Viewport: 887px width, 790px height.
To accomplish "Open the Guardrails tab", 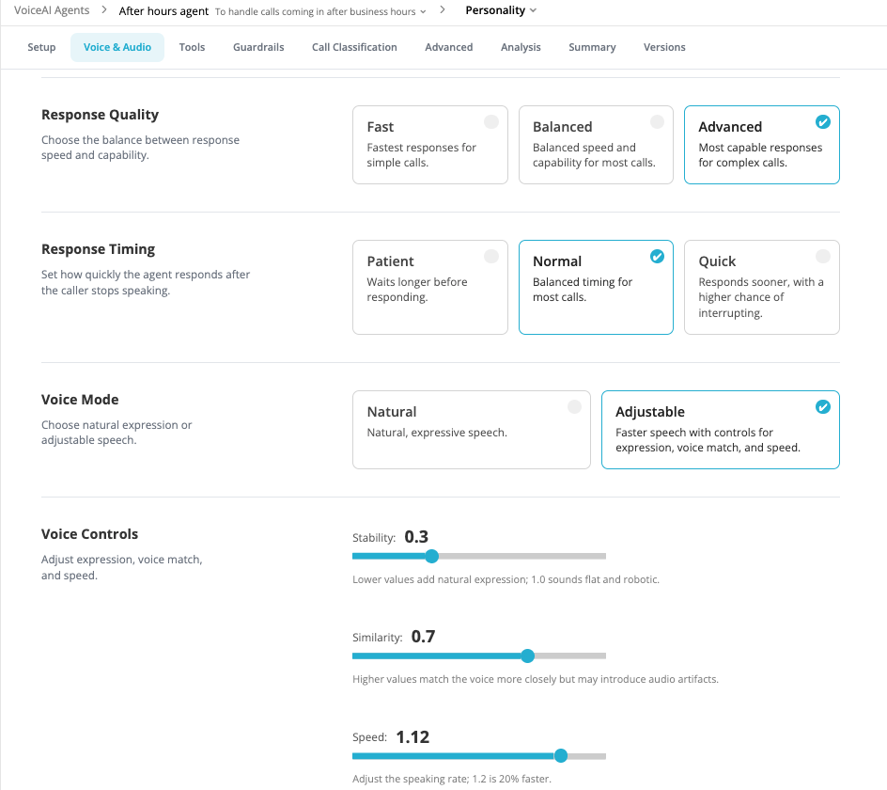I will pyautogui.click(x=258, y=47).
